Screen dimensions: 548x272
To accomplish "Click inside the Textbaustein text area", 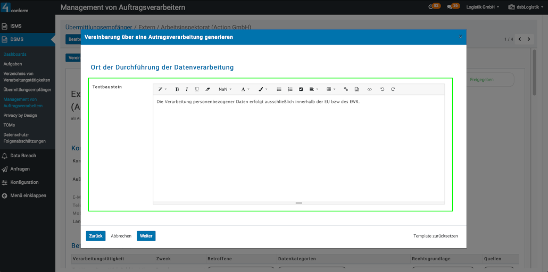I will [x=298, y=149].
